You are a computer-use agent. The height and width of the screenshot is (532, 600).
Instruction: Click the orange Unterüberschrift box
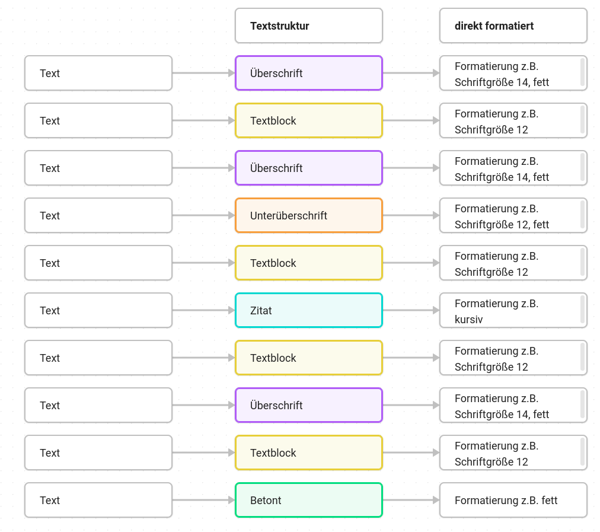point(309,215)
